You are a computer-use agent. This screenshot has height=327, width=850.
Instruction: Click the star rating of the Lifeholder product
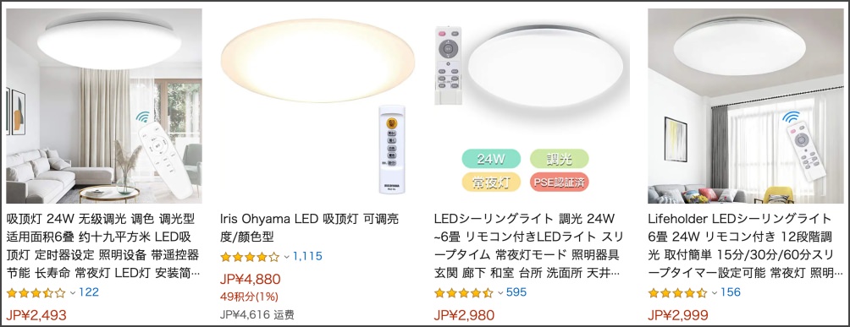(677, 293)
